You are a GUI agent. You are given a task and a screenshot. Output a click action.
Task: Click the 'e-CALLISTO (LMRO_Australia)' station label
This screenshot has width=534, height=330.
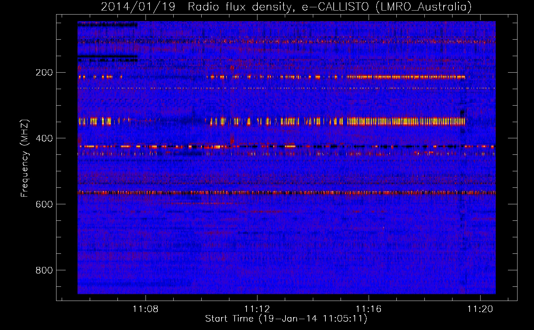coord(387,7)
